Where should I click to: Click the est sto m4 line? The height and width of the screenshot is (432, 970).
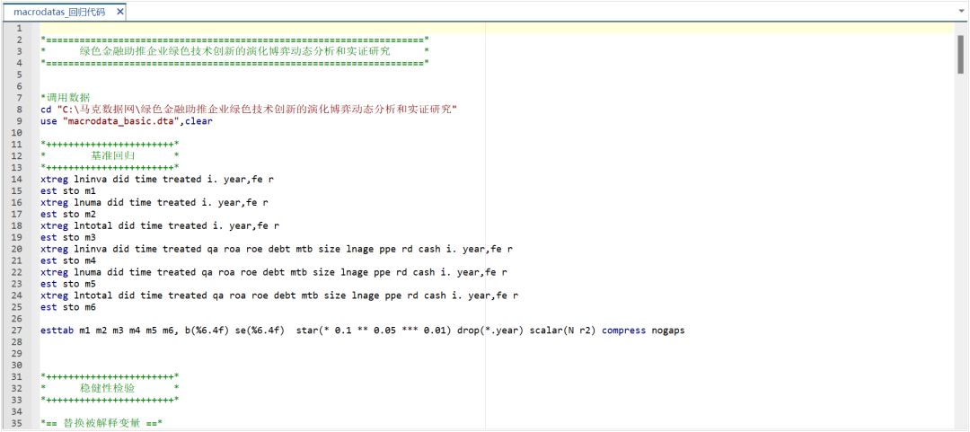[68, 260]
